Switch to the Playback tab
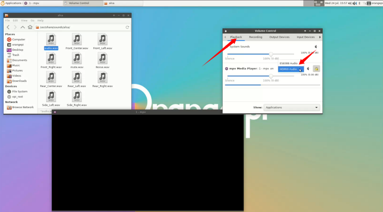The height and width of the screenshot is (212, 383). [x=236, y=37]
